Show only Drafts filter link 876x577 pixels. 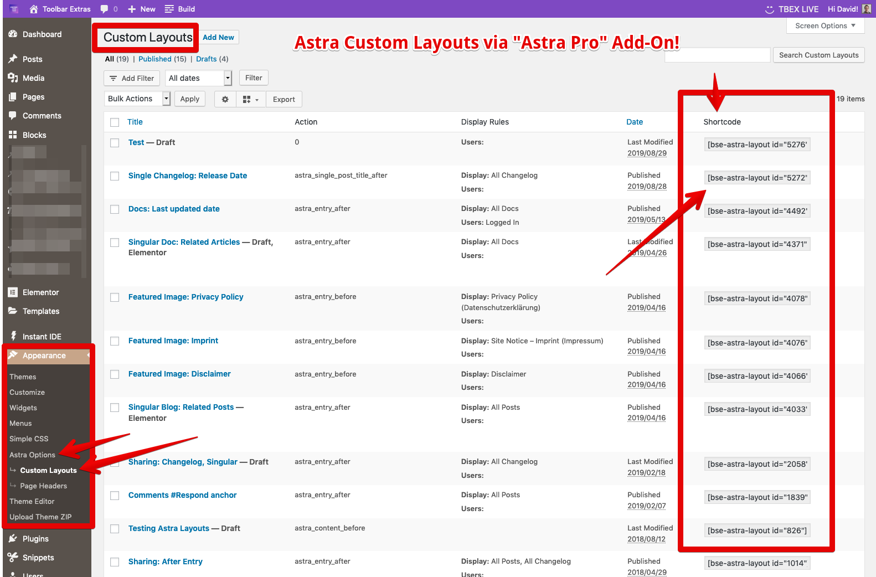pyautogui.click(x=207, y=59)
